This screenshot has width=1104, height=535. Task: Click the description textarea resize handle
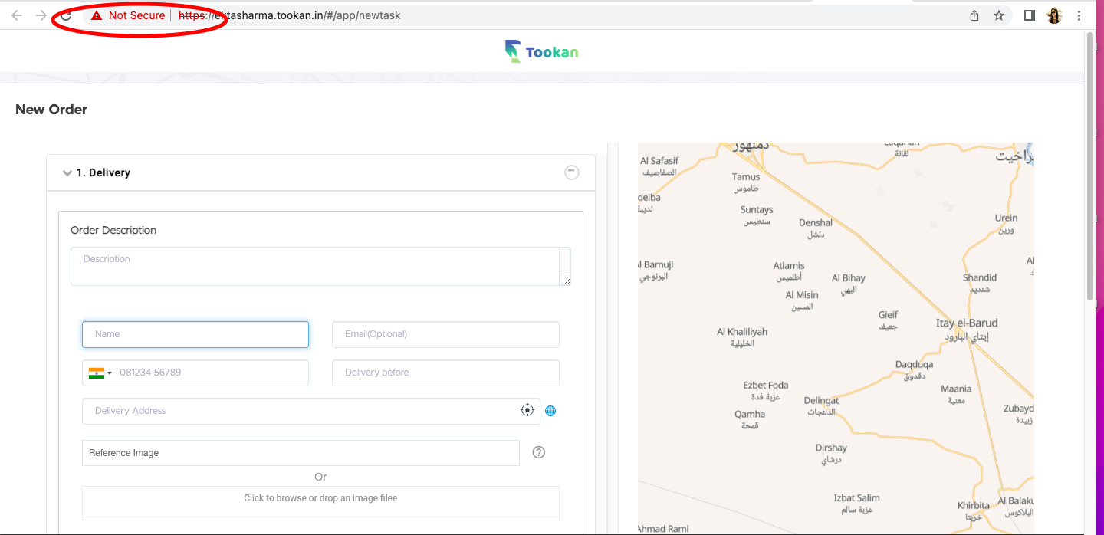[x=566, y=281]
